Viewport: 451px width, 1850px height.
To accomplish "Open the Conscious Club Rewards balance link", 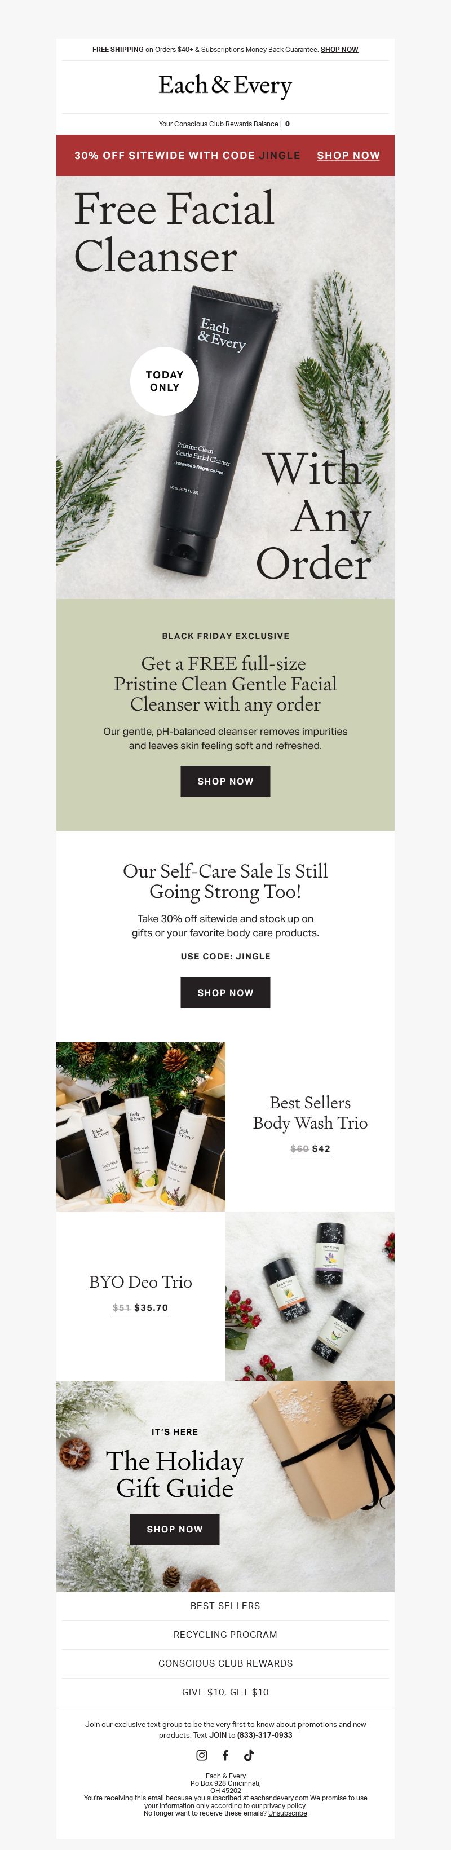I will [213, 124].
